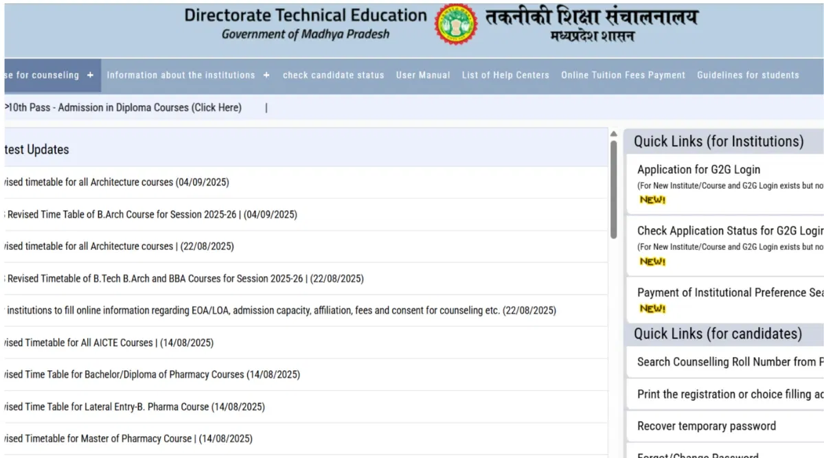Click scrollbar up arrow in updates panel

[x=613, y=135]
